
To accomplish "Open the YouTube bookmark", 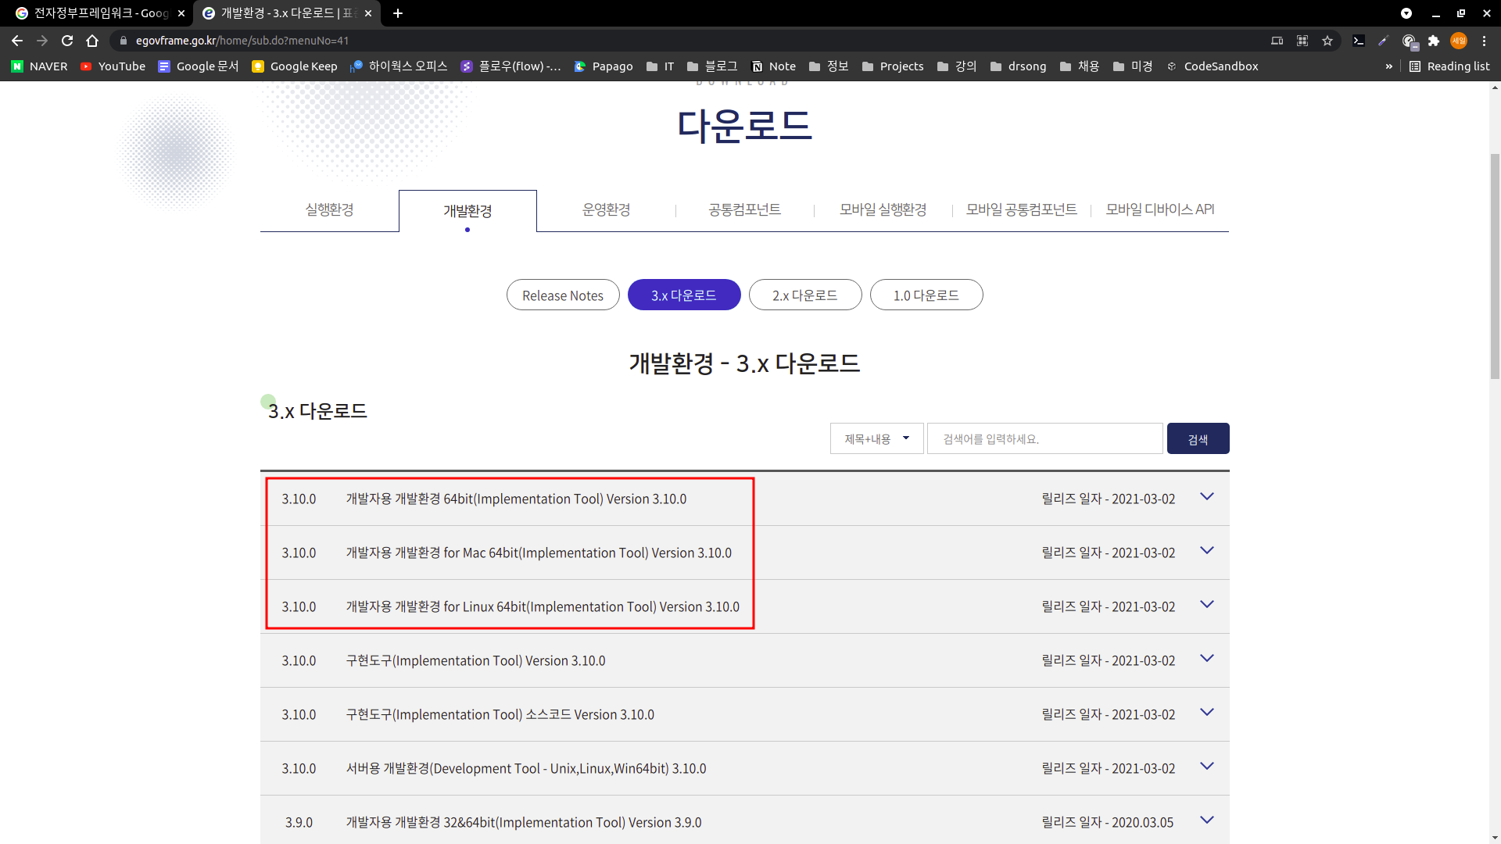I will point(113,66).
